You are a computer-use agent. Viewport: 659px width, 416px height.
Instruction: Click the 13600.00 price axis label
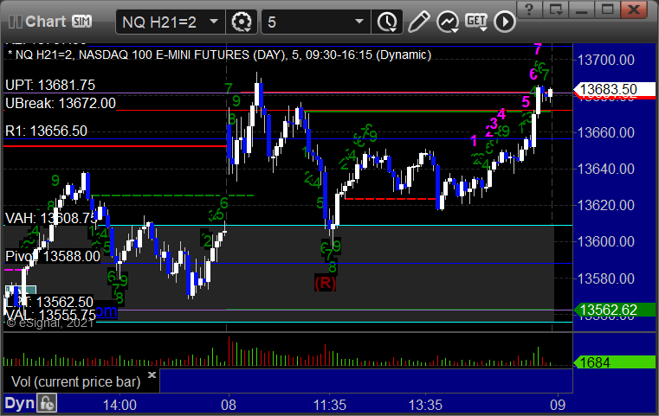click(606, 242)
